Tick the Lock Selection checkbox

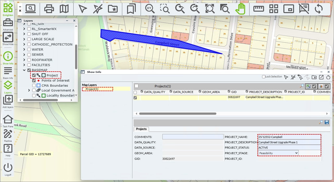(263, 77)
